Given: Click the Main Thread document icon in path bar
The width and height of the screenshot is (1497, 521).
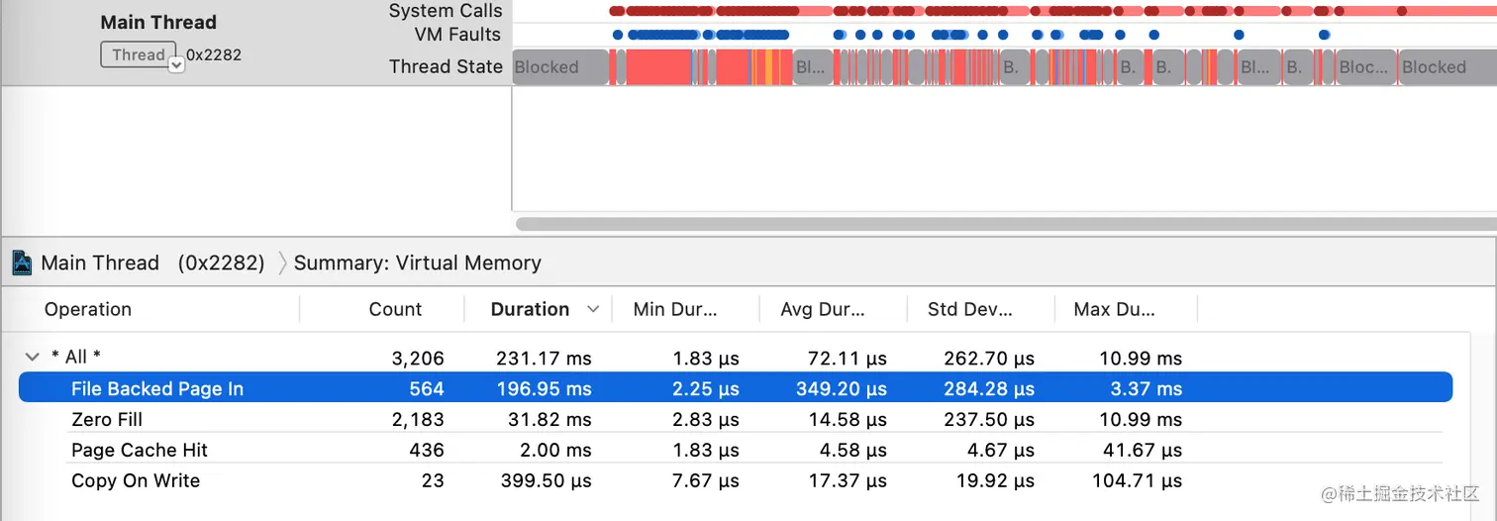Looking at the screenshot, I should pos(21,262).
